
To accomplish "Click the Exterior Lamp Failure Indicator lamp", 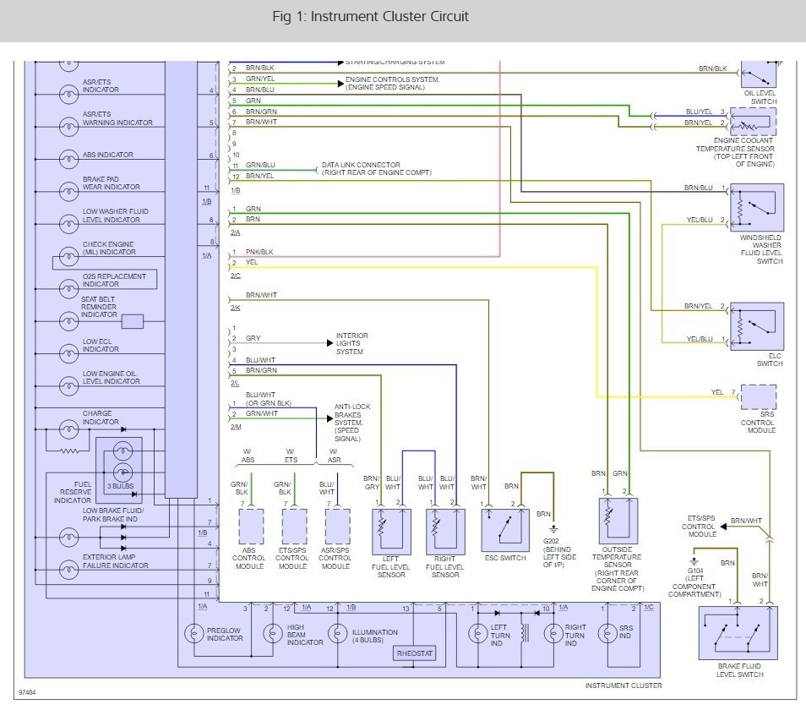I will (x=69, y=570).
